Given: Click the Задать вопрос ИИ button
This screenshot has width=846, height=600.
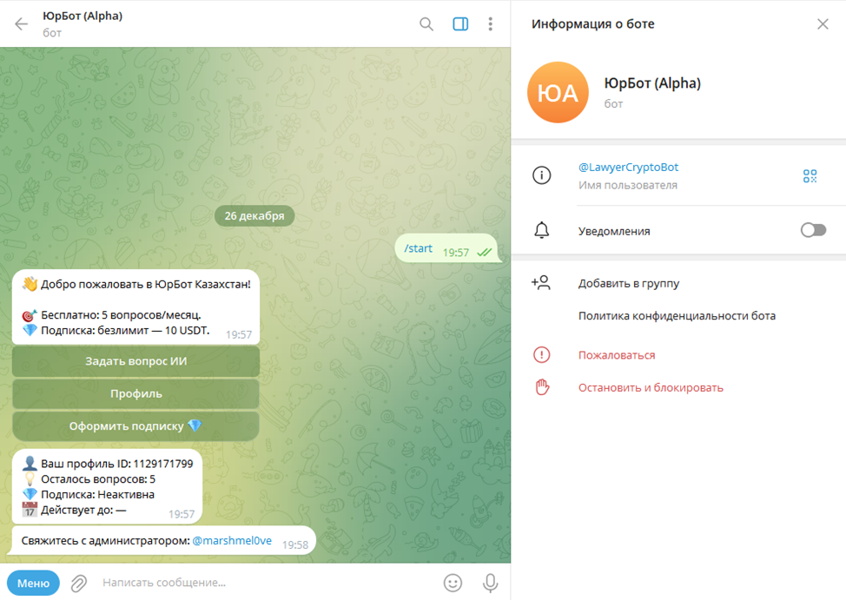Looking at the screenshot, I should tap(136, 361).
